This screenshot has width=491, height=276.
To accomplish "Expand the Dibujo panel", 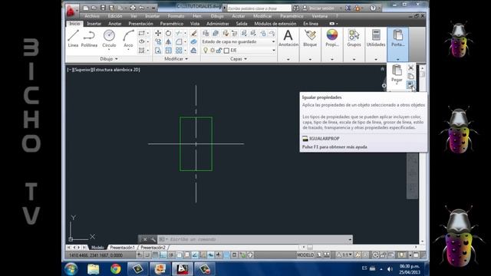I will click(109, 59).
